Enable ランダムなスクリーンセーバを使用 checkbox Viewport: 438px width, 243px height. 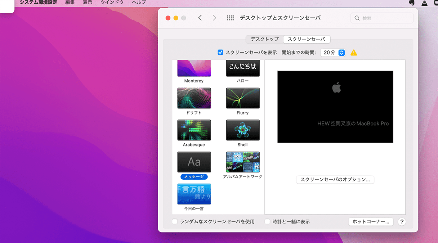[x=175, y=222]
